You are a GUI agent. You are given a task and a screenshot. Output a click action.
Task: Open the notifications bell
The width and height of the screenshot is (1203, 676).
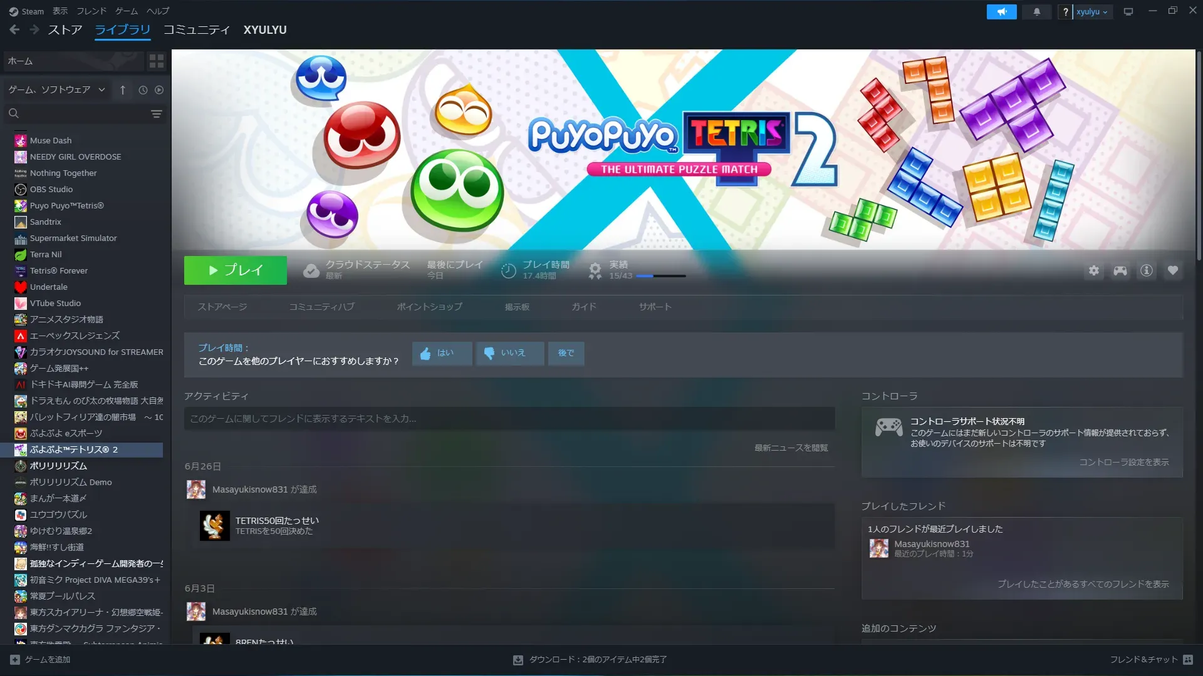pos(1036,12)
